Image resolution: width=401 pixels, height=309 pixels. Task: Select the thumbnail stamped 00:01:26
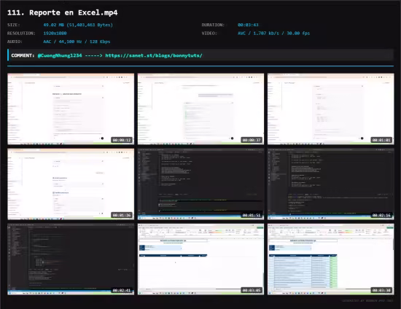click(x=71, y=184)
